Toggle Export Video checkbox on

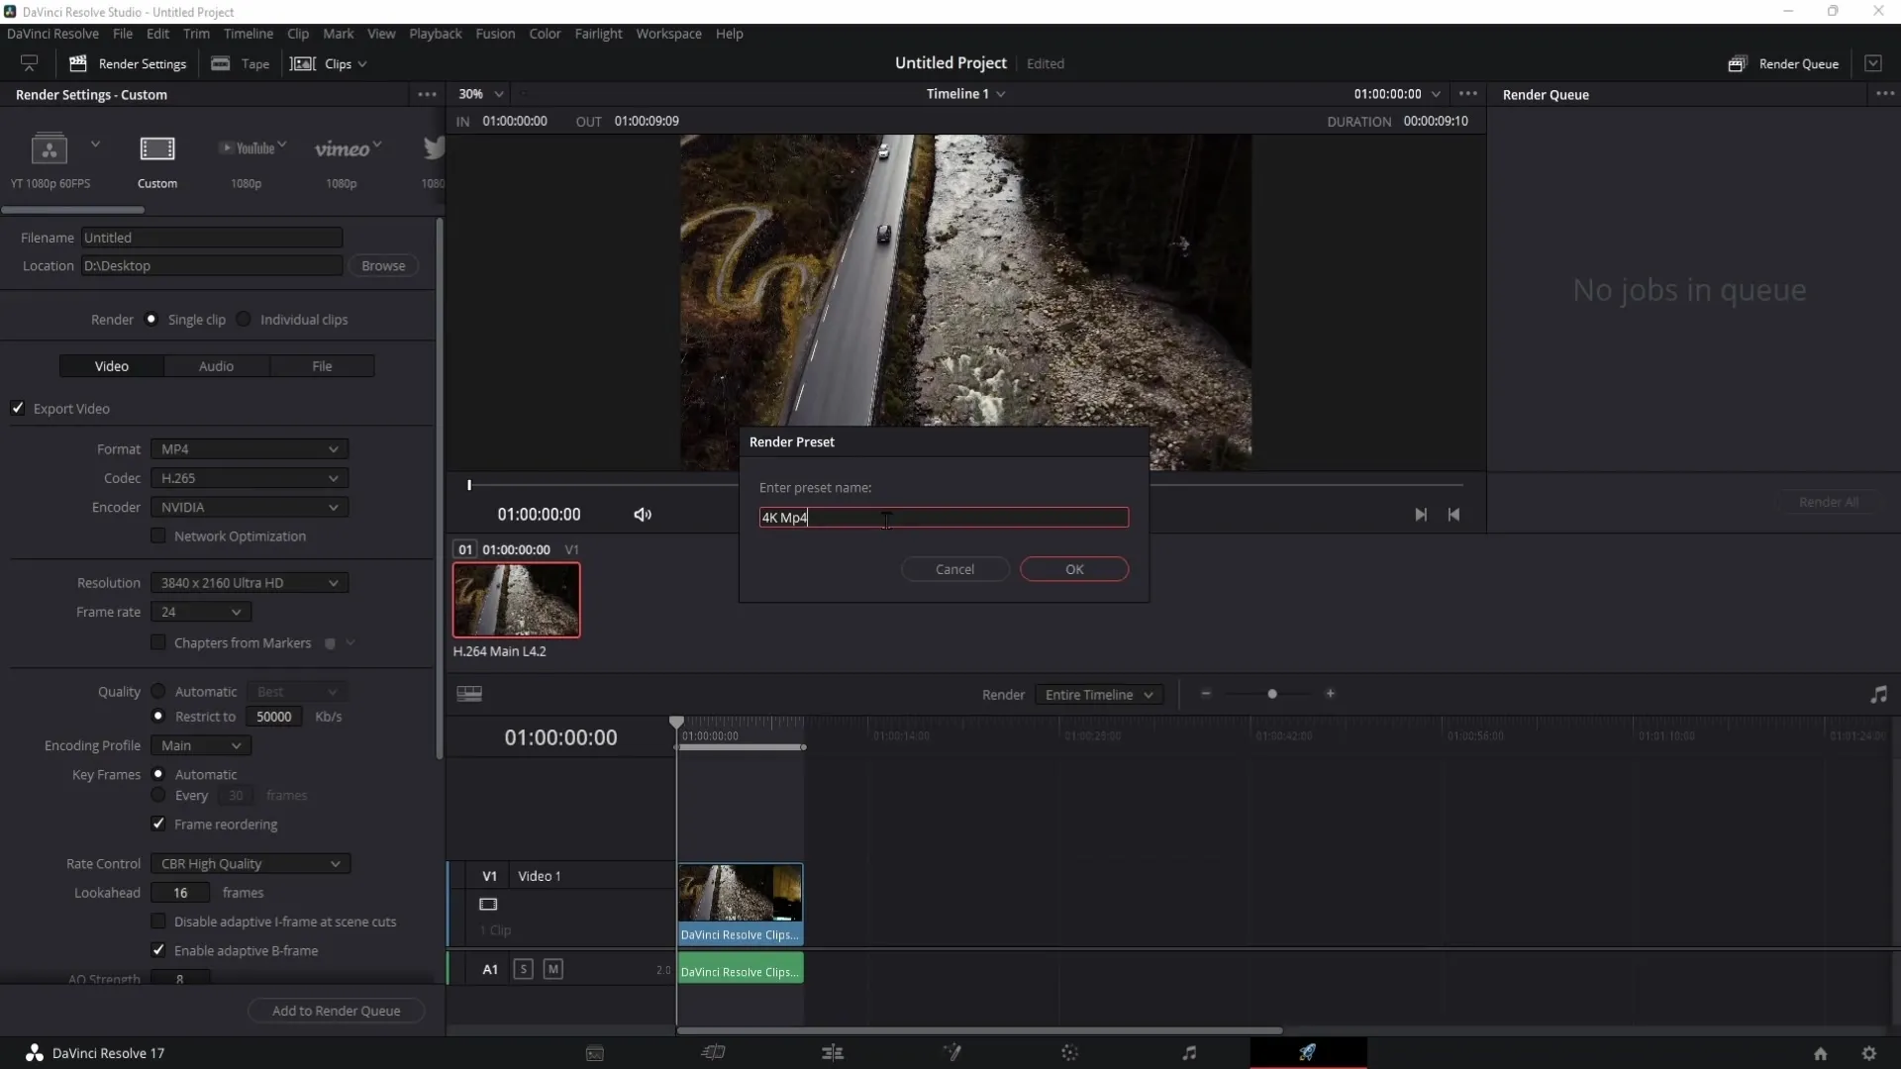click(18, 409)
